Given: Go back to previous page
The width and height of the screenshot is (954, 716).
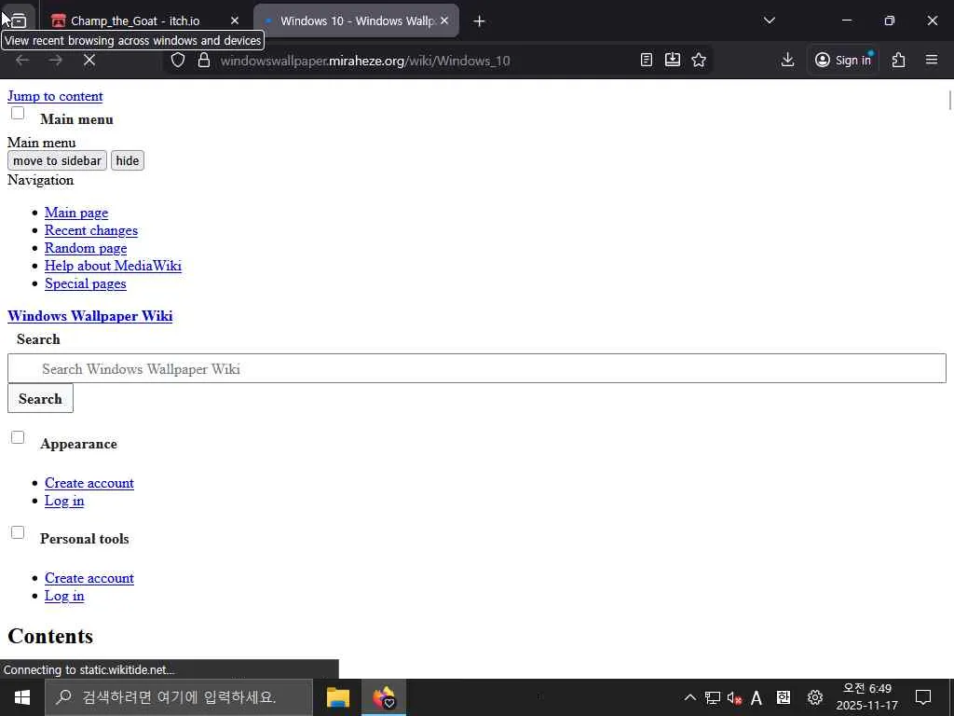Looking at the screenshot, I should pyautogui.click(x=22, y=61).
